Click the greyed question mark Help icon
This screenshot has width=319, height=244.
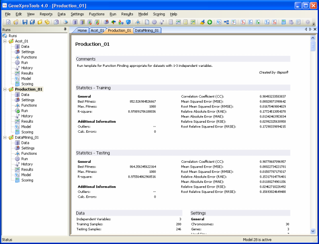point(308,22)
